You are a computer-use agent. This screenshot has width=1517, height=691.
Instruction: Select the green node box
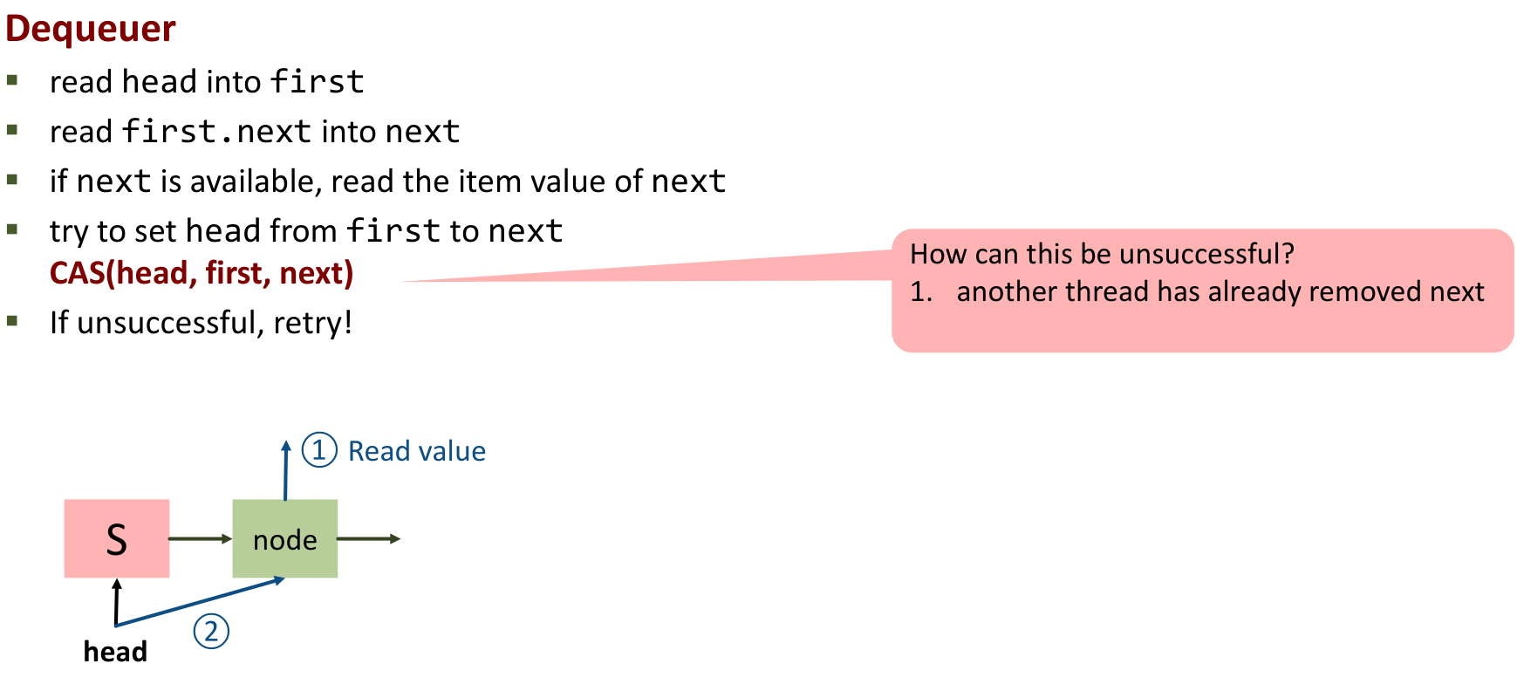click(284, 538)
